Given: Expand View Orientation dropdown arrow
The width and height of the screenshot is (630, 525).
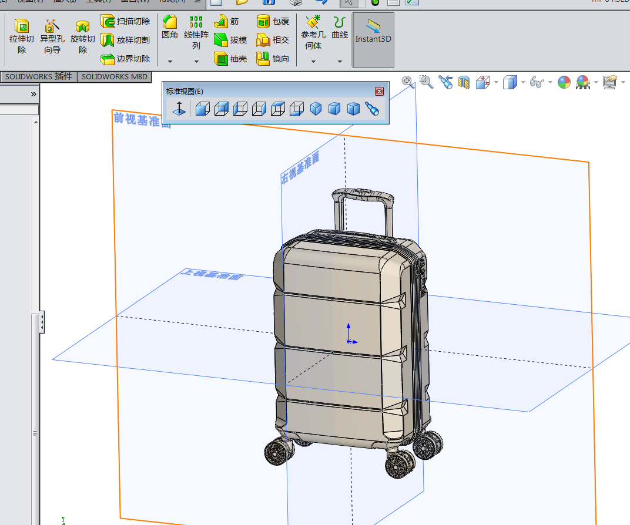Looking at the screenshot, I should 496,82.
